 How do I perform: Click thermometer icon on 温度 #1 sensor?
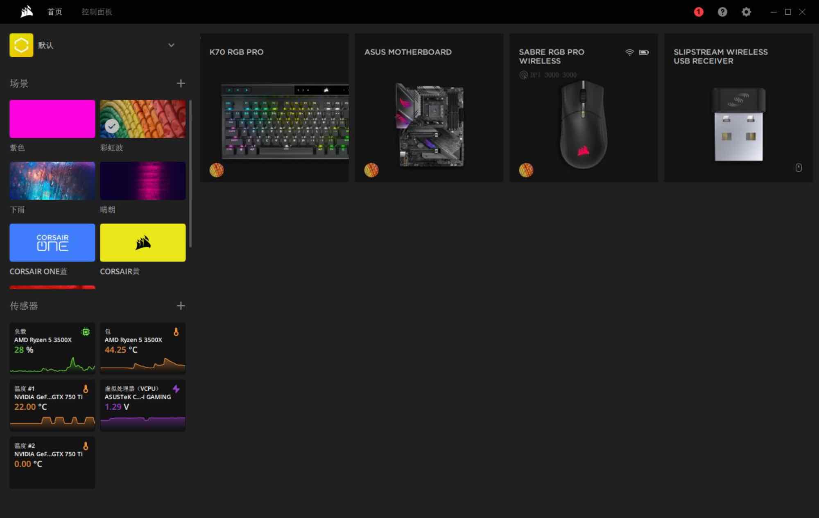tap(86, 389)
